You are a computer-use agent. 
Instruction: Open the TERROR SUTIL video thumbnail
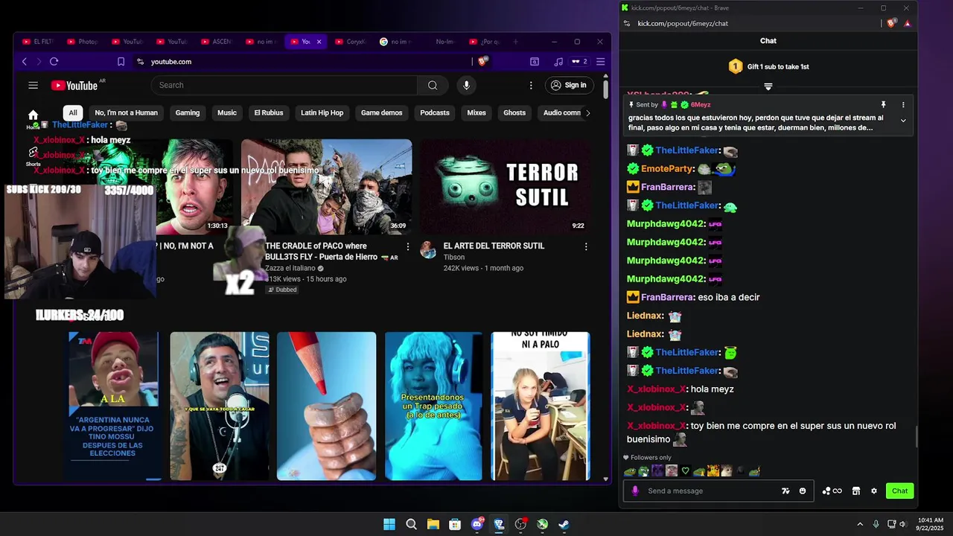tap(505, 187)
